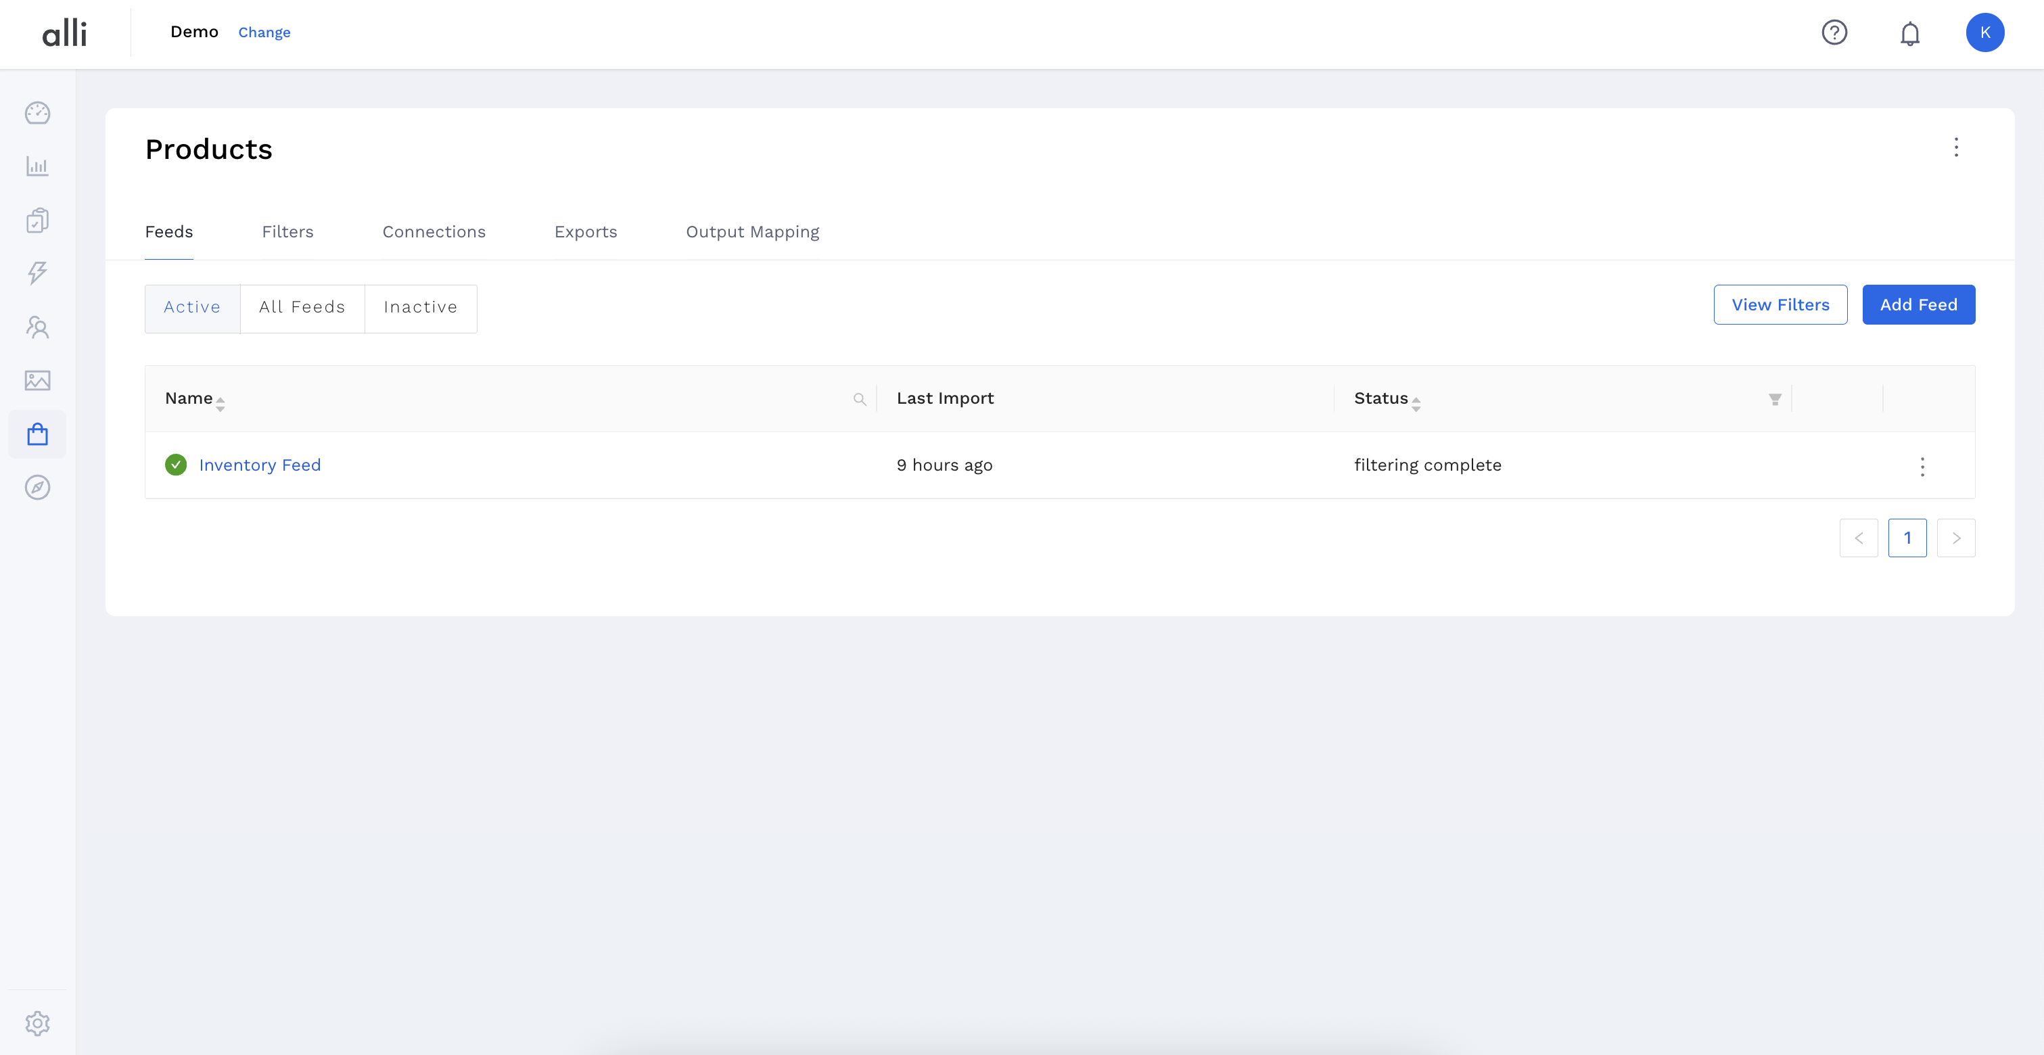Select the Active feeds filter
2044x1055 pixels.
[192, 308]
